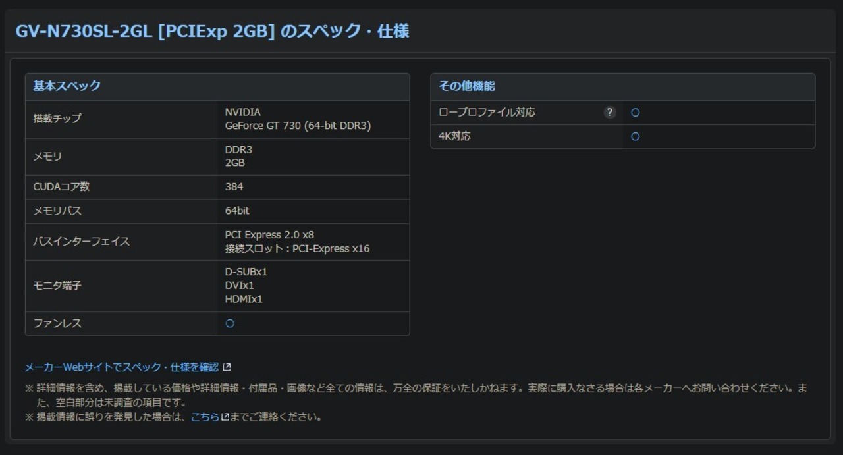The height and width of the screenshot is (455, 843).
Task: Click the HDMIx1 port entry
Action: point(244,300)
